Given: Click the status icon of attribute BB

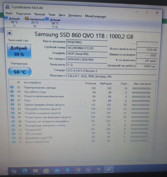Looking at the screenshot, I should coord(13,121).
